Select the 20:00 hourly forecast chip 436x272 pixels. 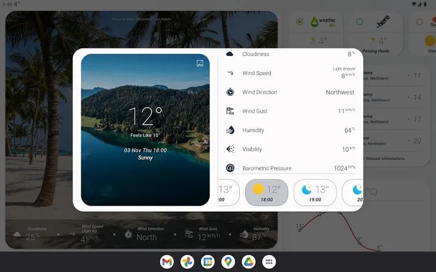point(353,193)
